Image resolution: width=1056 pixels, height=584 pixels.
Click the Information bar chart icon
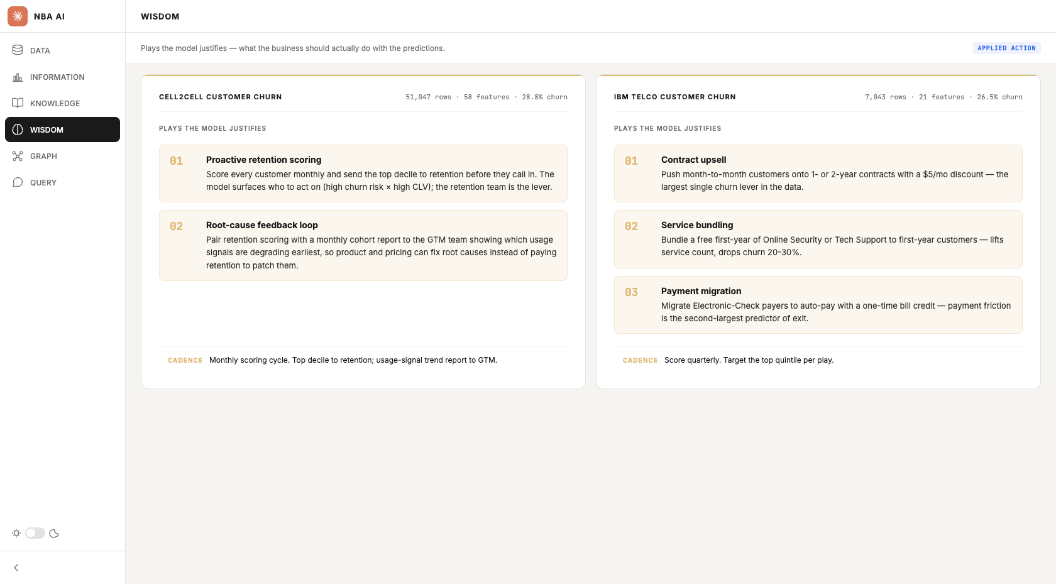coord(18,77)
